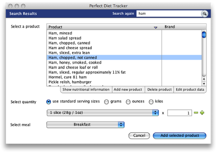Open the Breakfast meal dropdown
This screenshot has width=217, height=153.
click(85, 125)
